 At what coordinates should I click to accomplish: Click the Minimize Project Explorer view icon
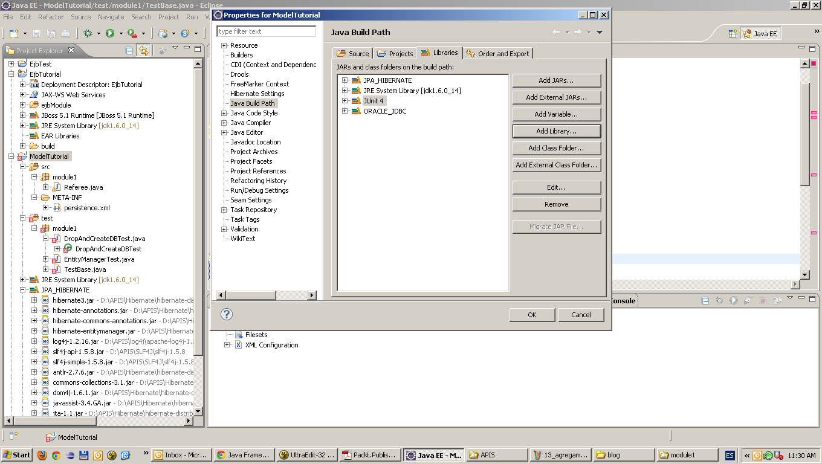186,50
